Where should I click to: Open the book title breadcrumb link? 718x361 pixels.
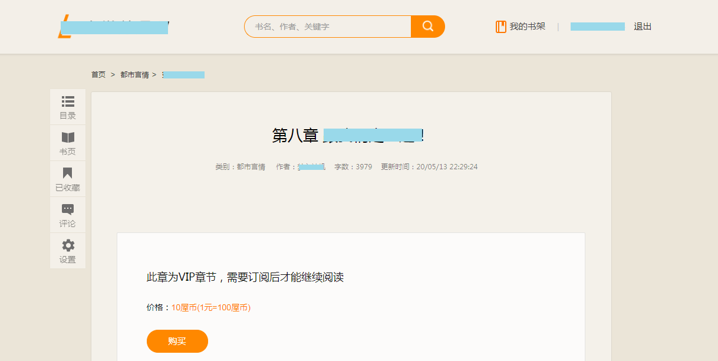183,75
